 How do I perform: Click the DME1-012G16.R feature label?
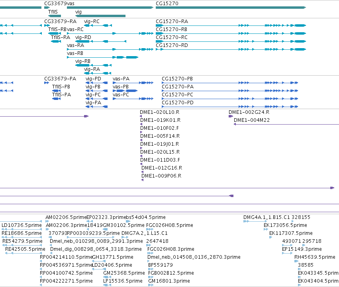tap(162, 168)
